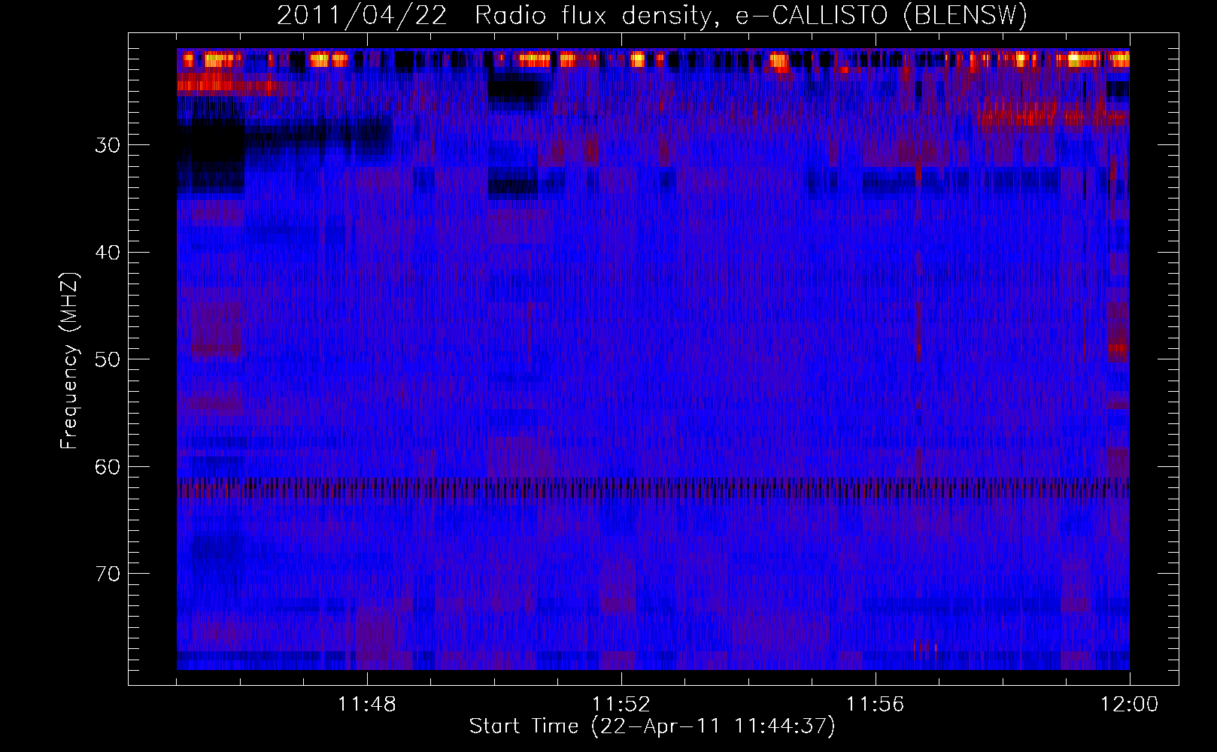
Task: Click the 11:48 time tick label
Action: 367,705
